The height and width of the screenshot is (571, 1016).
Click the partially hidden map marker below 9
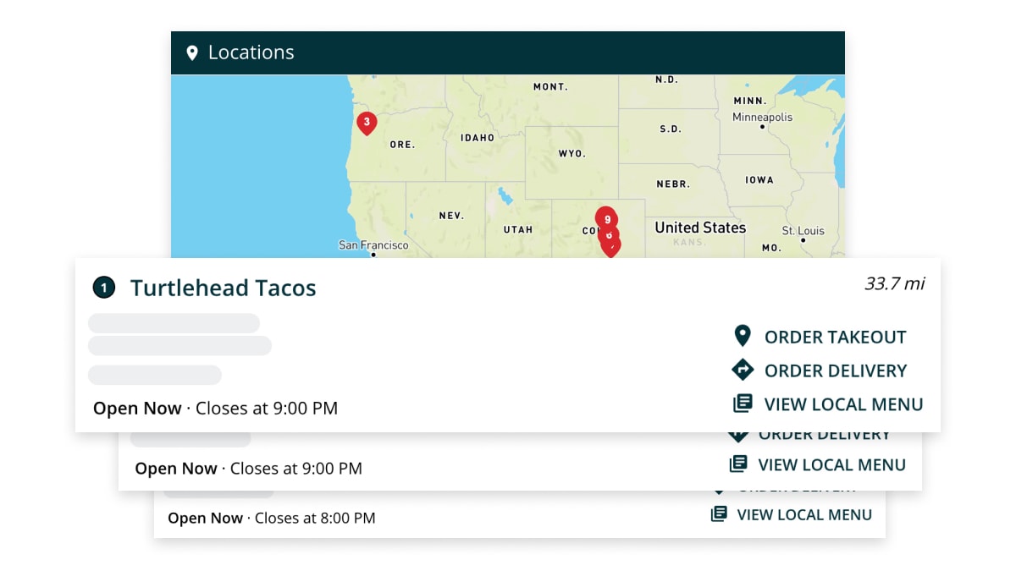tap(611, 247)
